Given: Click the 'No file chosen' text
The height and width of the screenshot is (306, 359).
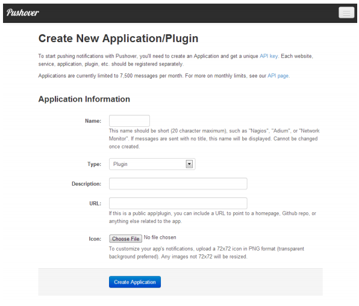Looking at the screenshot, I should 160,237.
